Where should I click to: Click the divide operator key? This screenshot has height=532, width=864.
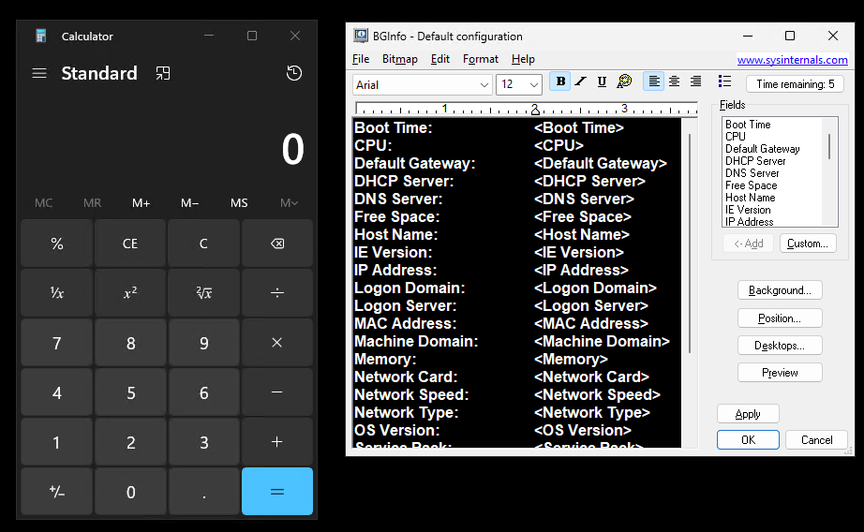point(277,293)
